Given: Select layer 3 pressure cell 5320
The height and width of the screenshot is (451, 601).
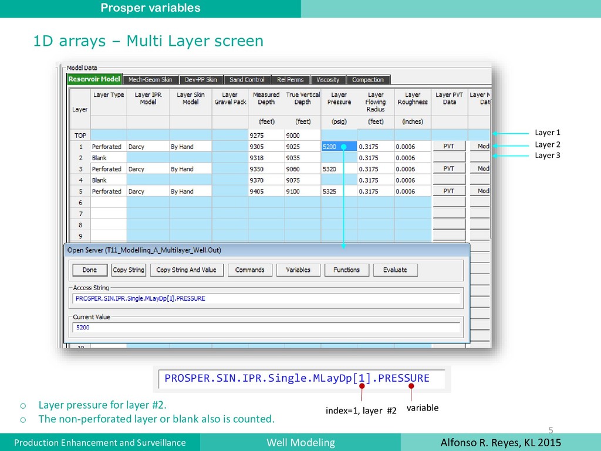Looking at the screenshot, I should pyautogui.click(x=339, y=169).
